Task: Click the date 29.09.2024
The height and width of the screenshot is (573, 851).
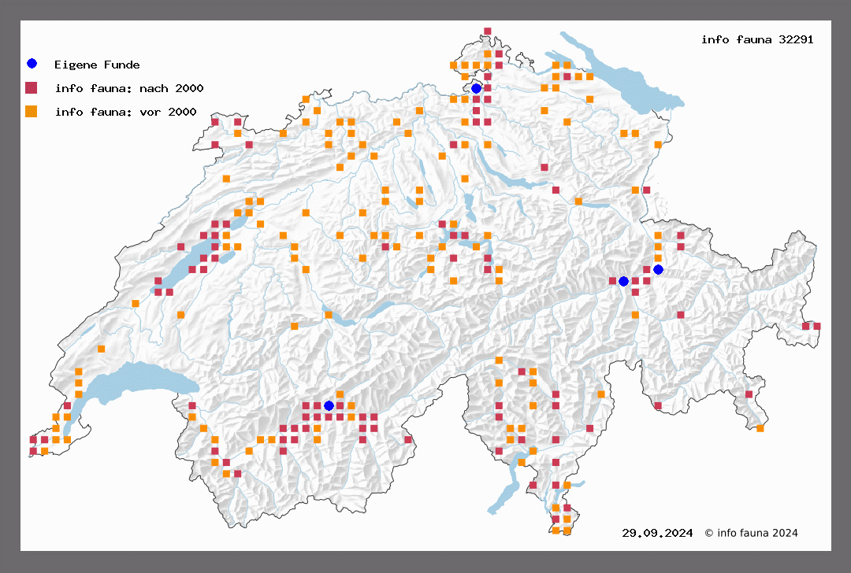Action: click(x=657, y=533)
